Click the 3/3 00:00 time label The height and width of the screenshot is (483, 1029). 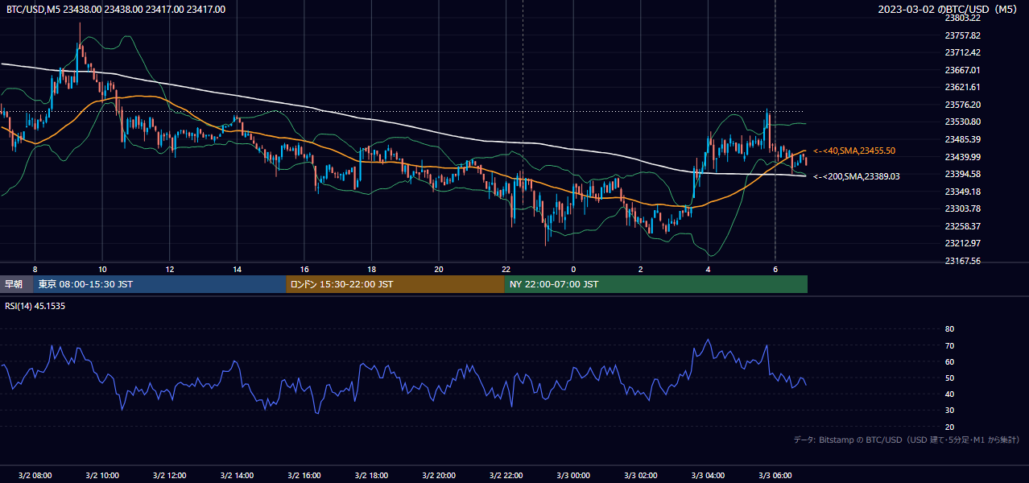click(x=573, y=475)
